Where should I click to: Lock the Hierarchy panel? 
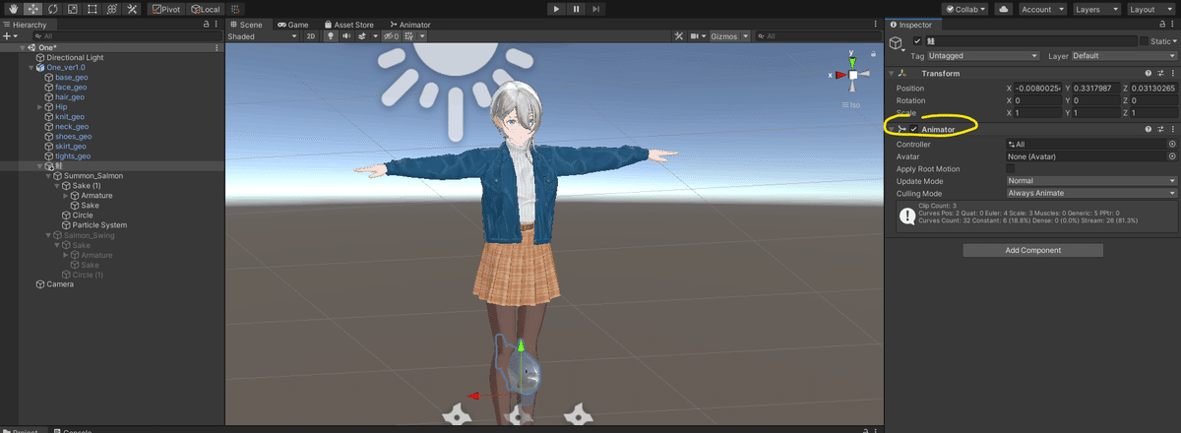tap(205, 24)
